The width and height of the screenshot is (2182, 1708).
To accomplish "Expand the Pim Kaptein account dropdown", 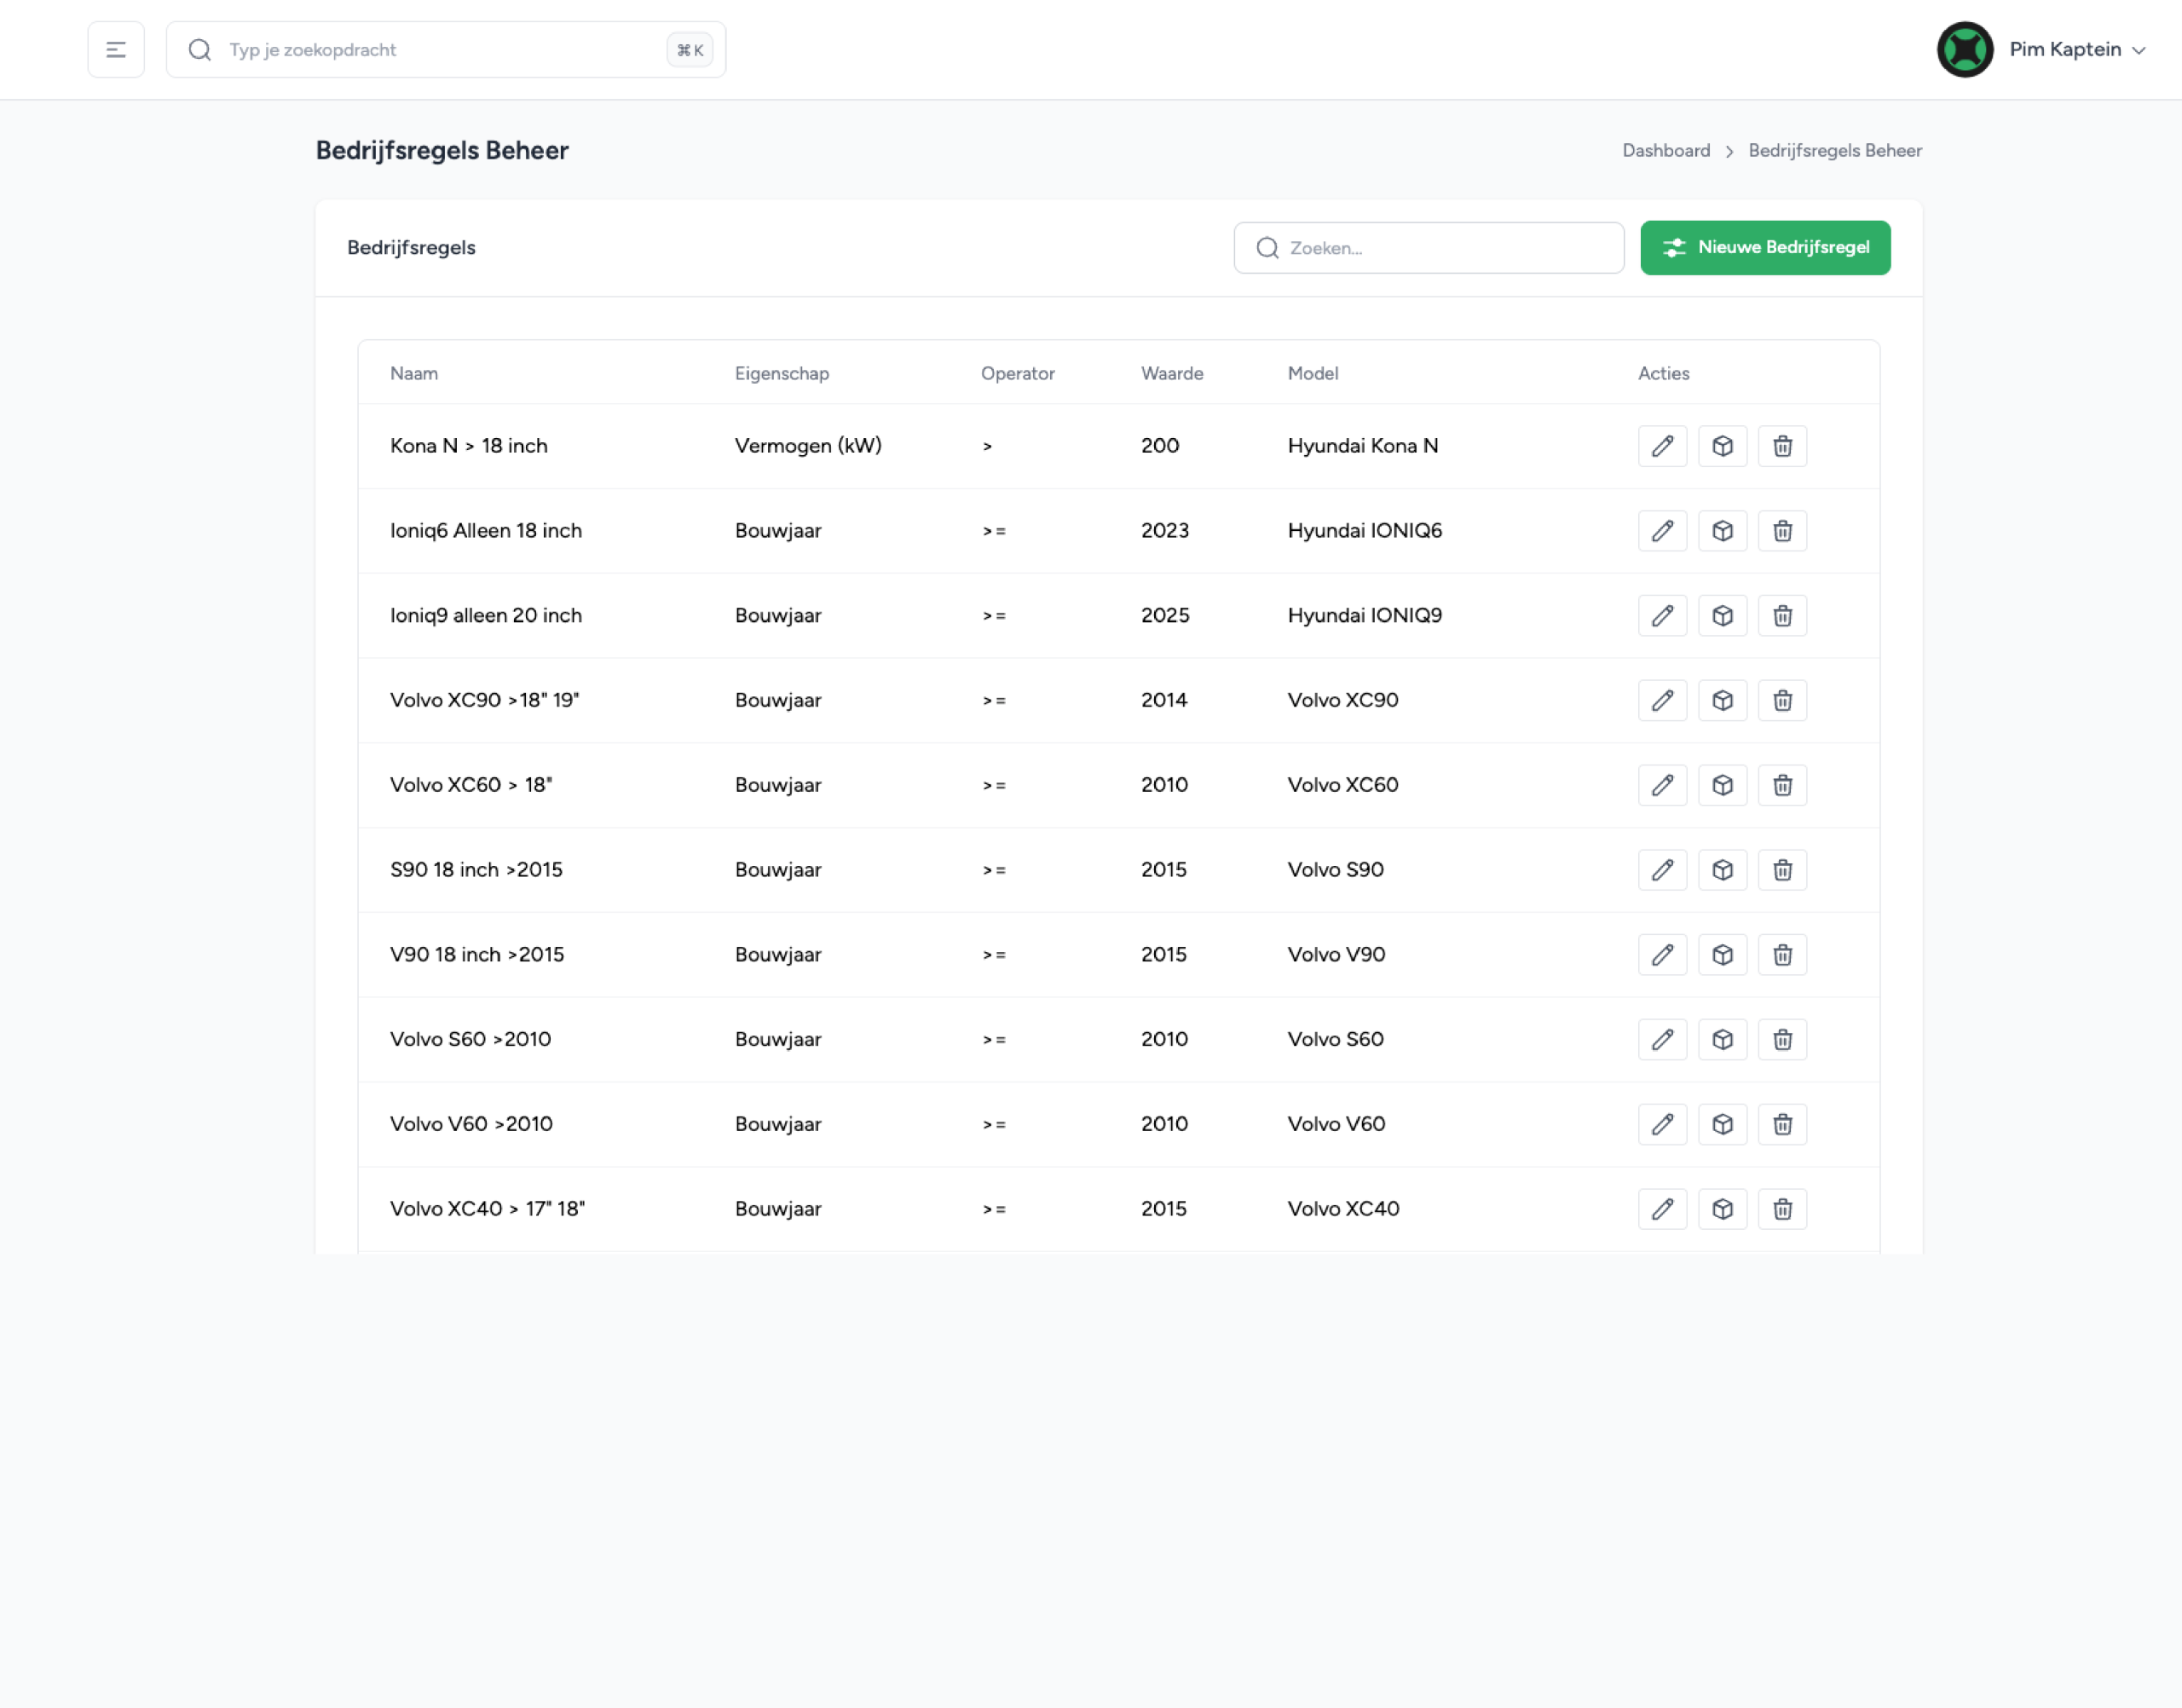I will pos(2077,50).
